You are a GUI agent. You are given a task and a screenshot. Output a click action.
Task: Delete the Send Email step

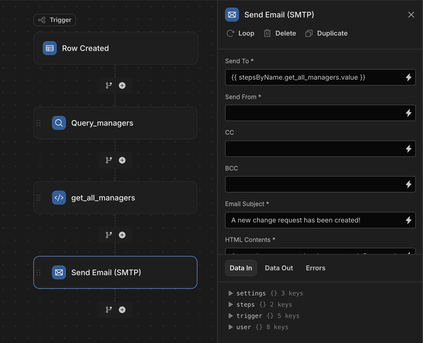[x=280, y=33]
